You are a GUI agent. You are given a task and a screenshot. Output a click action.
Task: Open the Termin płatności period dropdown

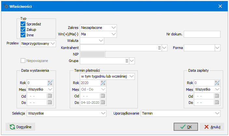coord(107,76)
